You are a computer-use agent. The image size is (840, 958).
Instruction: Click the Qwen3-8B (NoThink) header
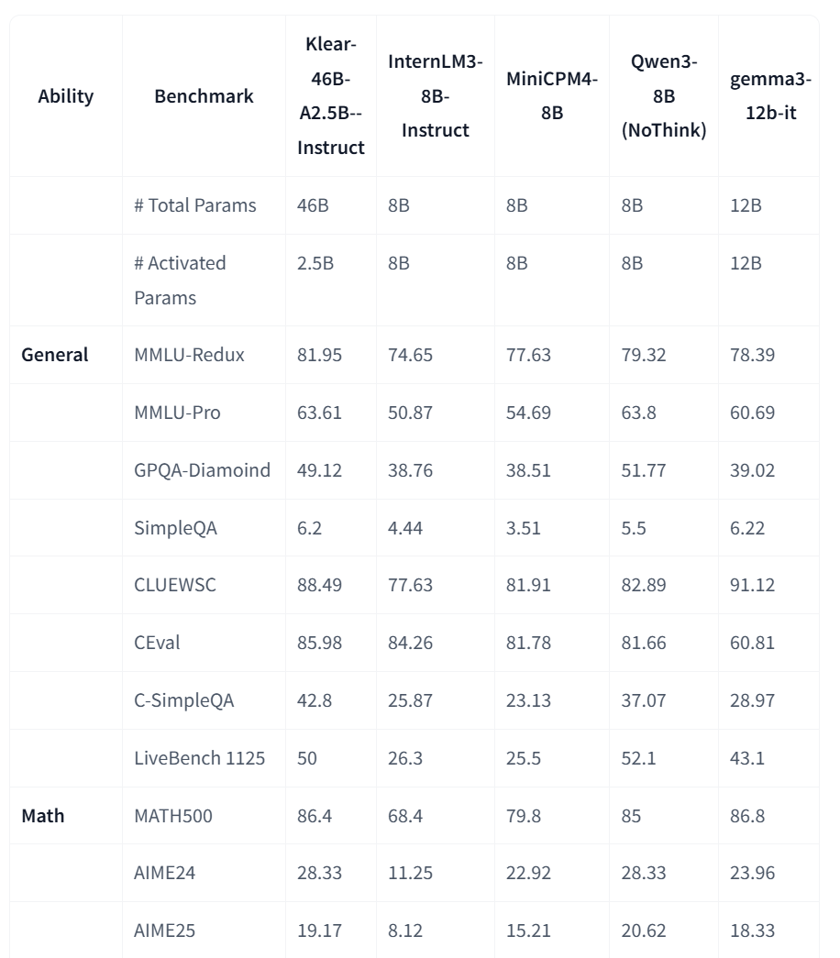[663, 96]
